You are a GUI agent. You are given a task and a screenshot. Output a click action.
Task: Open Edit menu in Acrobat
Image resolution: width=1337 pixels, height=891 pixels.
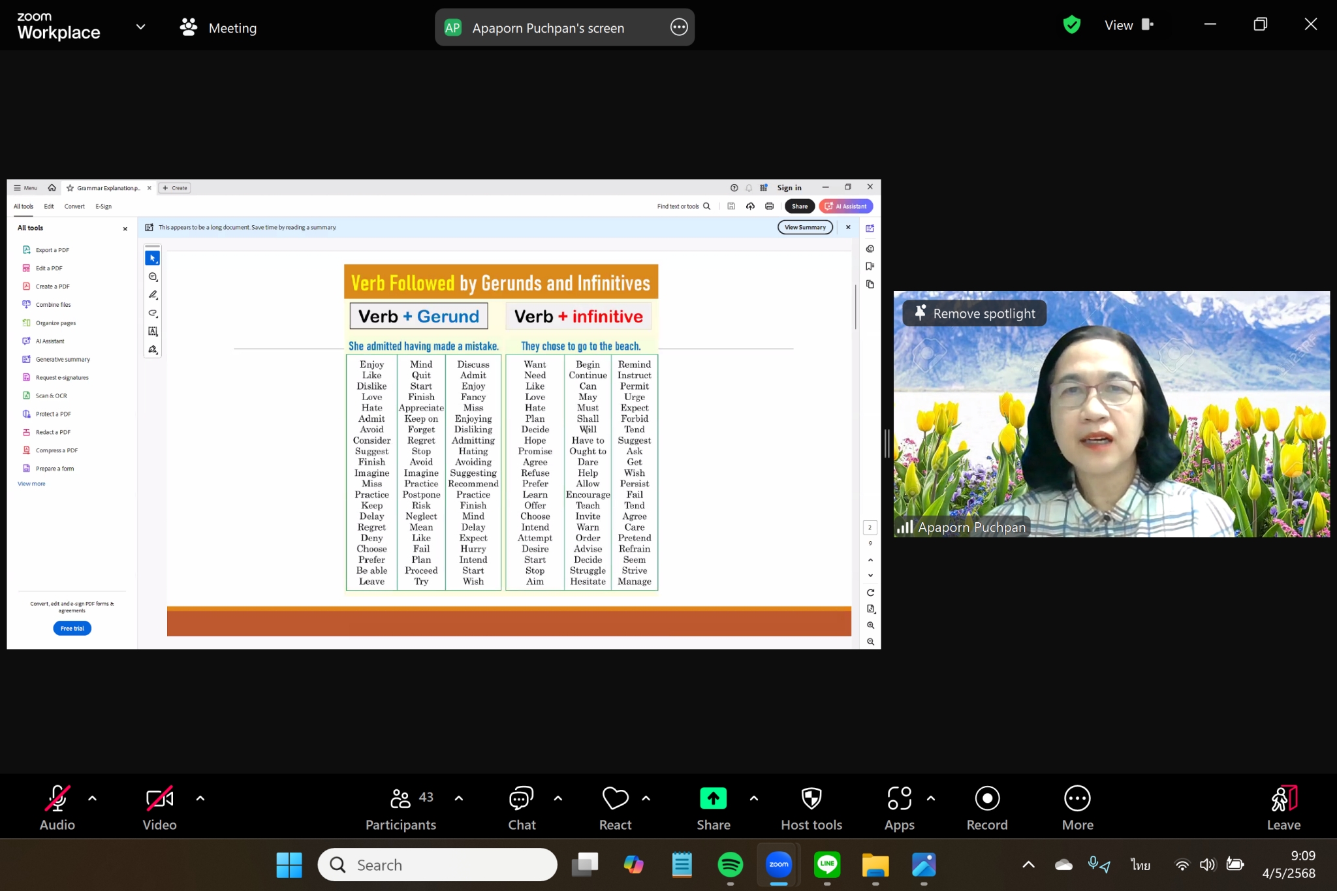pos(49,206)
